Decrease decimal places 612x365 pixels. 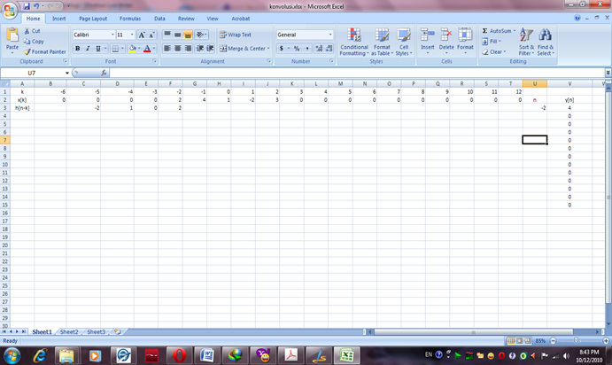(329, 49)
